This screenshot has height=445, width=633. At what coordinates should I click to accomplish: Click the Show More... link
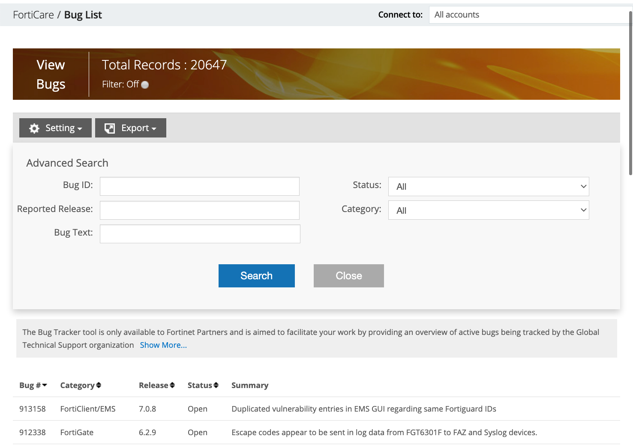(163, 345)
